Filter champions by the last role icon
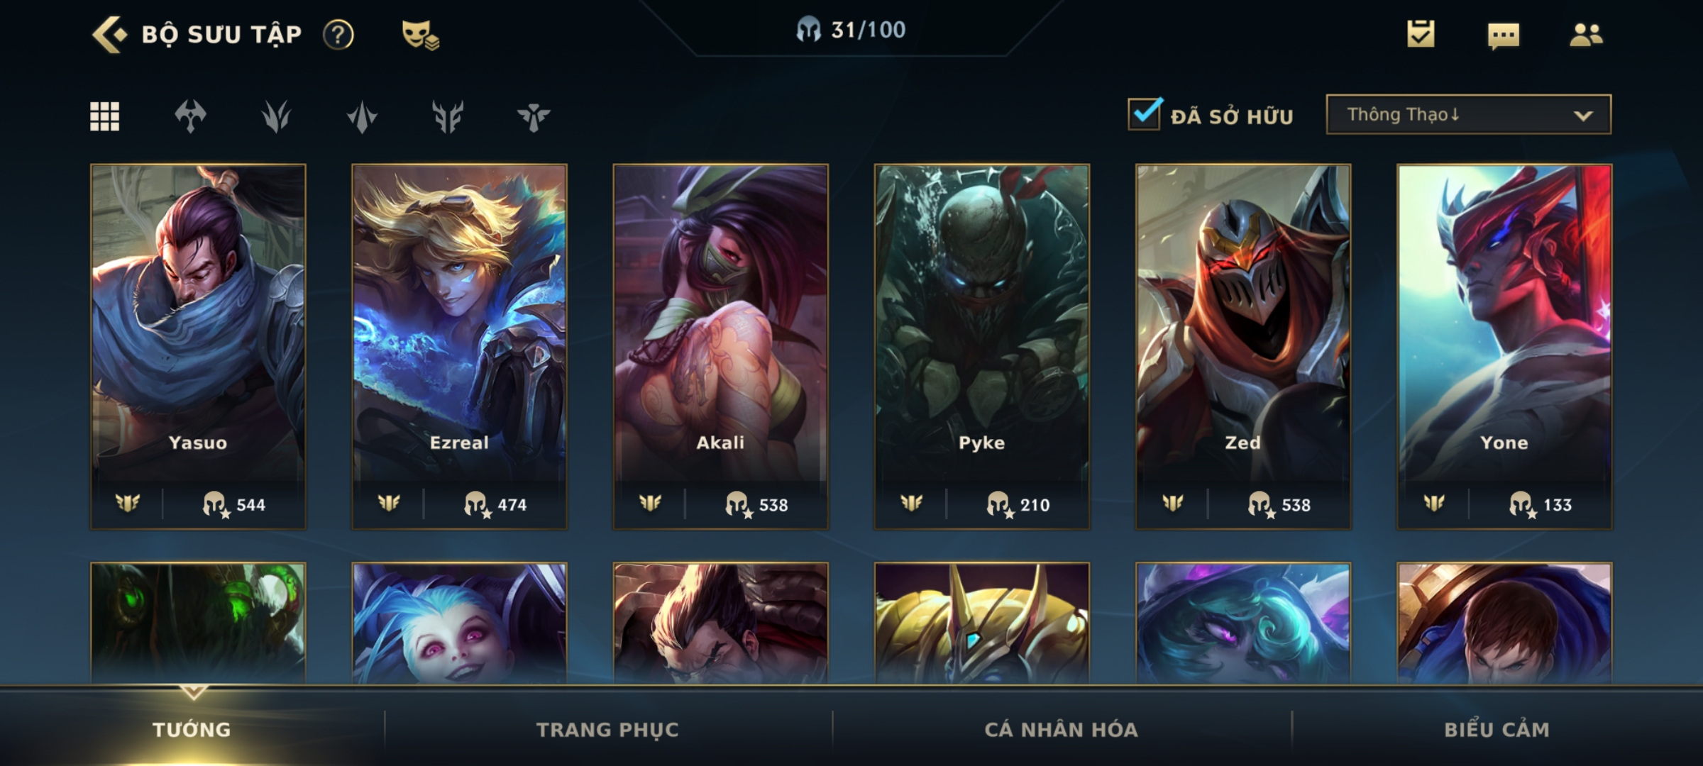This screenshot has width=1703, height=766. click(534, 117)
